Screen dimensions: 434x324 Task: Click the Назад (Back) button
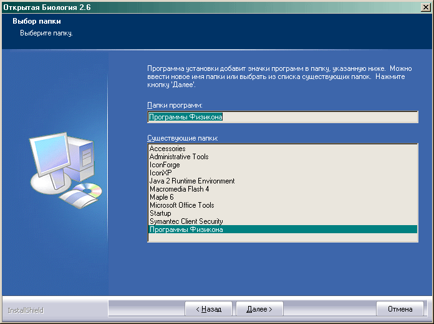click(x=208, y=308)
